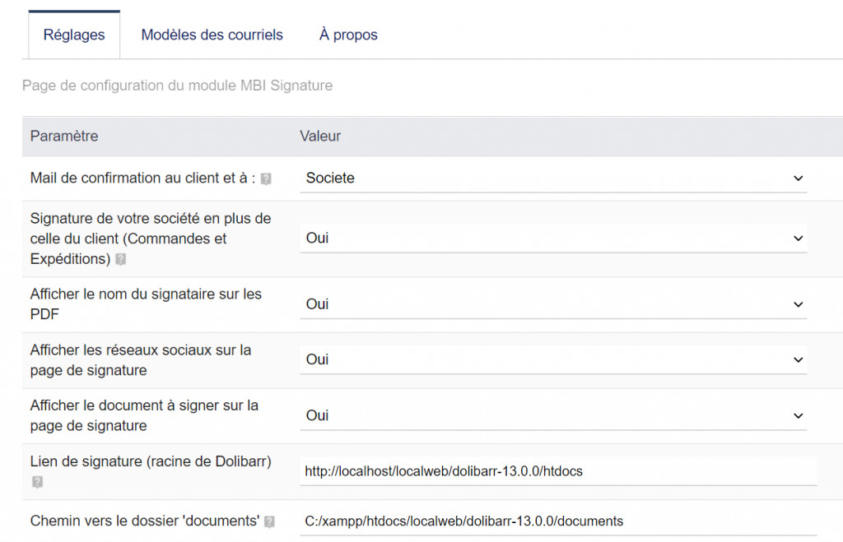Show help tooltip for Lien de signature

click(37, 482)
